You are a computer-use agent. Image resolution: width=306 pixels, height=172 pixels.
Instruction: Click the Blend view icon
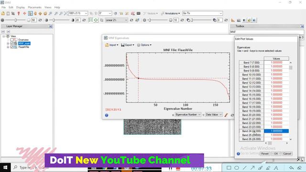(244, 20)
